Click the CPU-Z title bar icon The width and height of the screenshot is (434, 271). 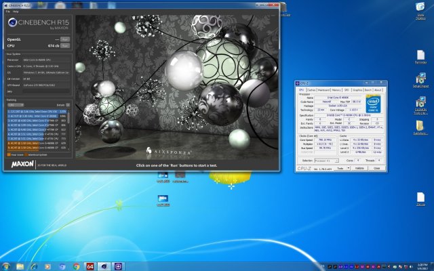[298, 83]
